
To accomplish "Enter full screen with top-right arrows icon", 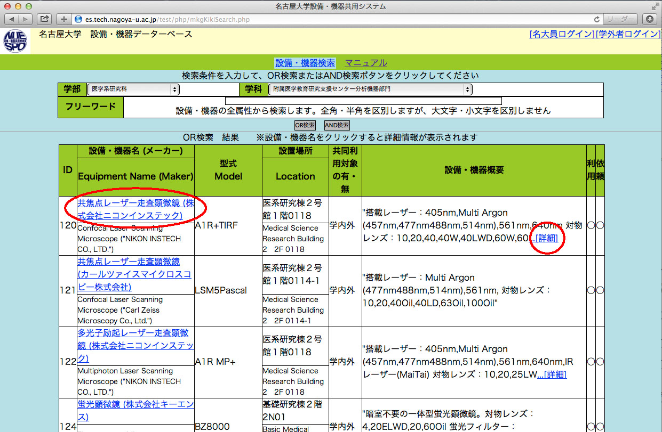I will coord(655,6).
